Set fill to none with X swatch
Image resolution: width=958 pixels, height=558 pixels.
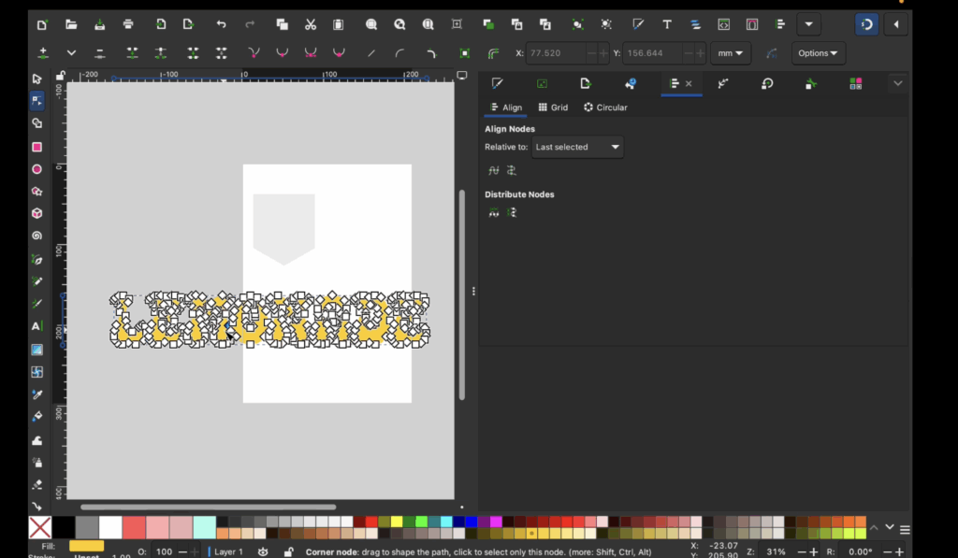[39, 527]
